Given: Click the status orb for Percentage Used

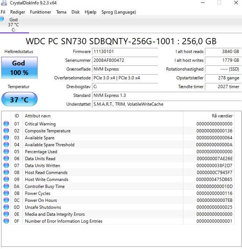Looking at the screenshot, I should (6, 151).
